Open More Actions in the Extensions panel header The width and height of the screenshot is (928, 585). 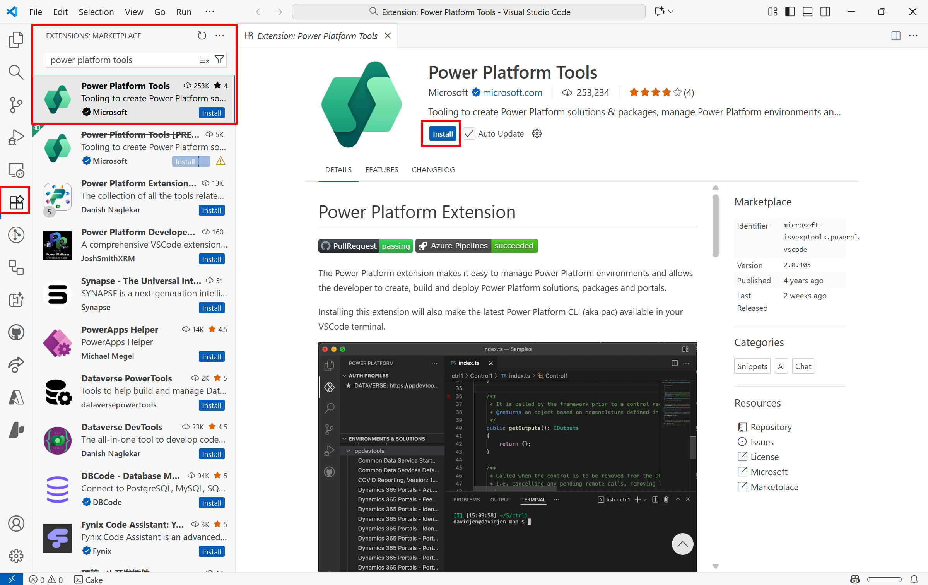coord(219,35)
